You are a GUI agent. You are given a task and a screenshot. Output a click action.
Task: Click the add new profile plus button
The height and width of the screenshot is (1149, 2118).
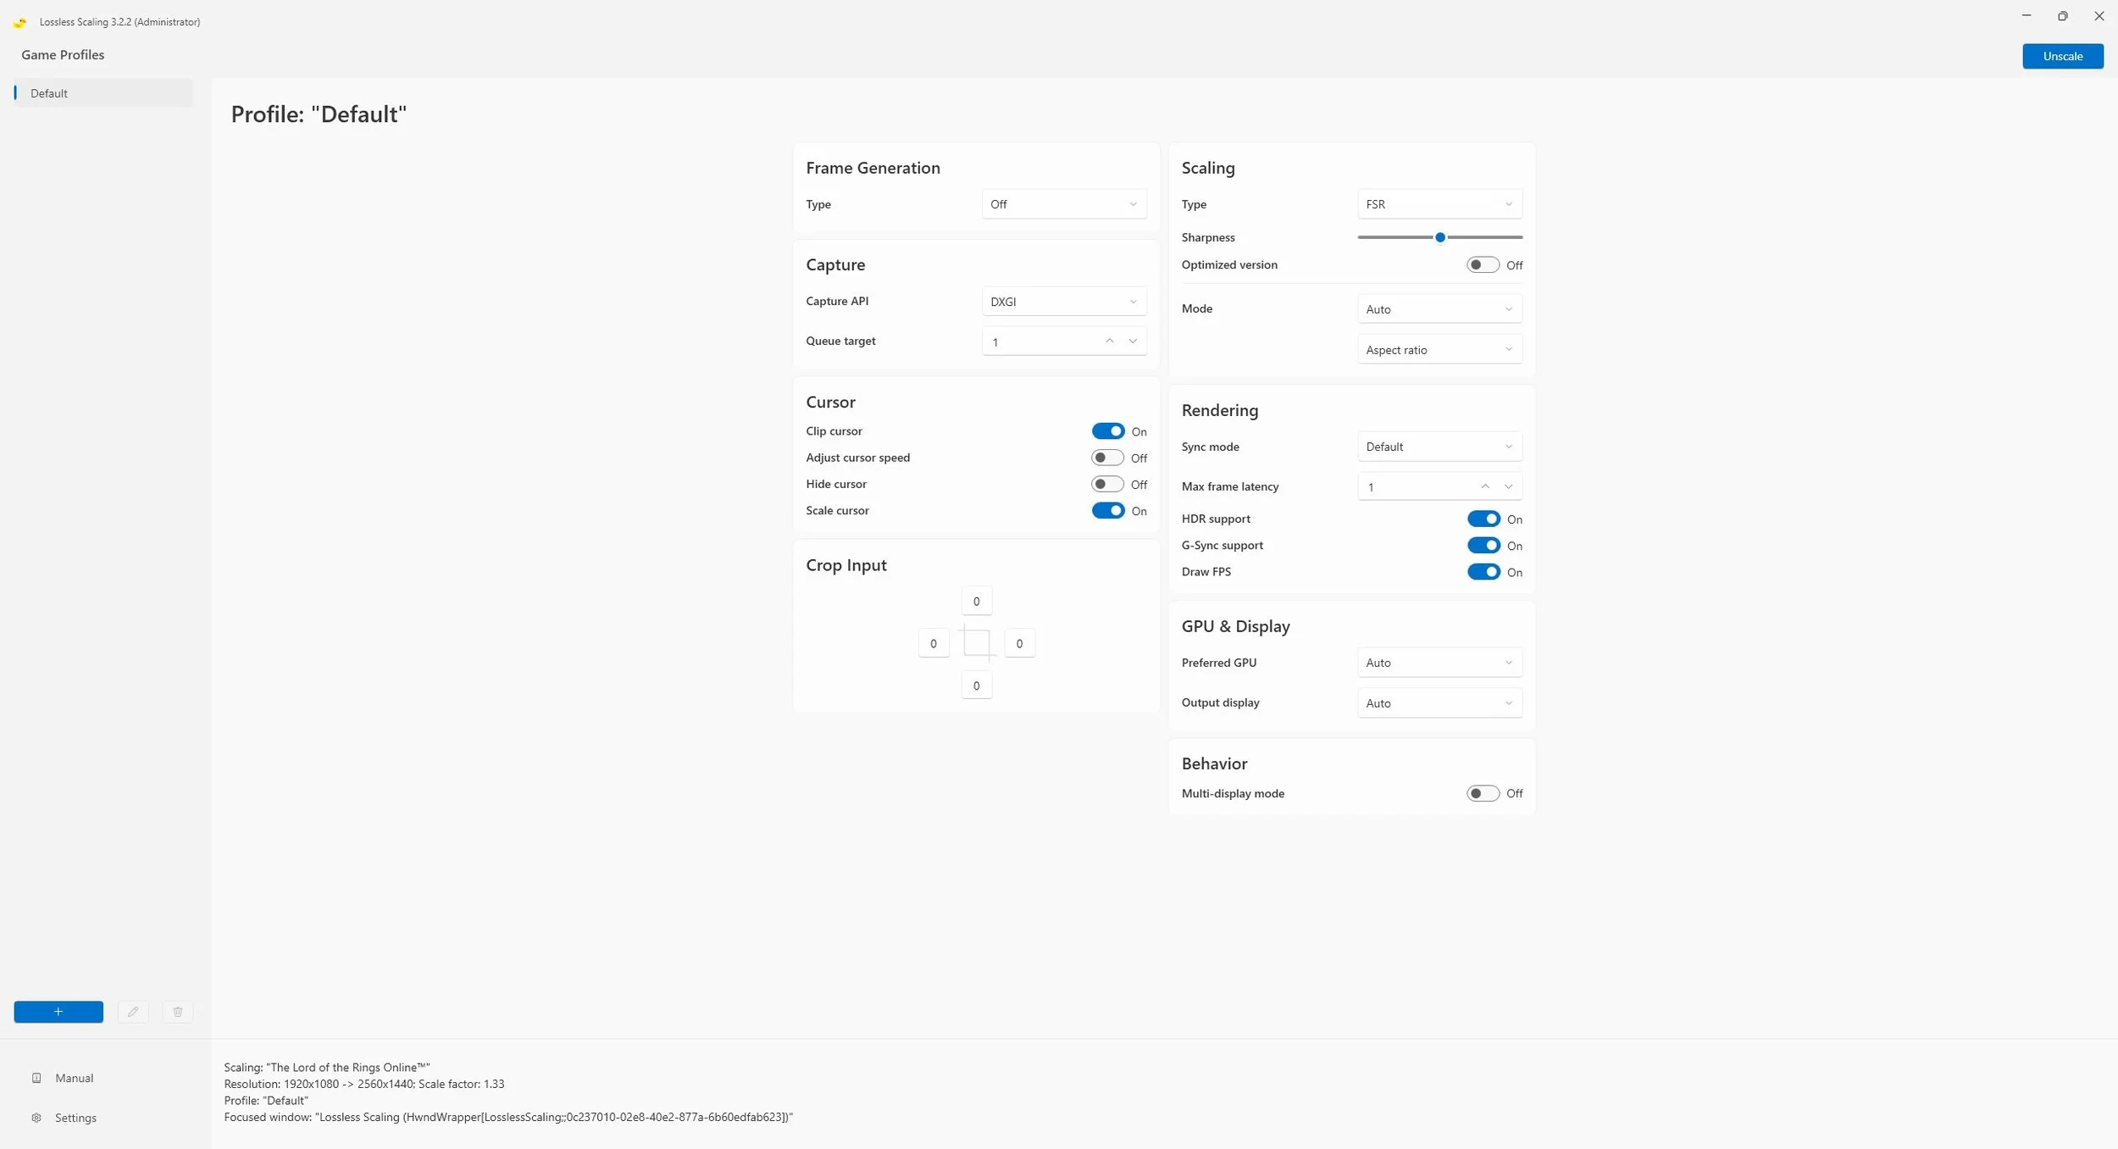(58, 1012)
